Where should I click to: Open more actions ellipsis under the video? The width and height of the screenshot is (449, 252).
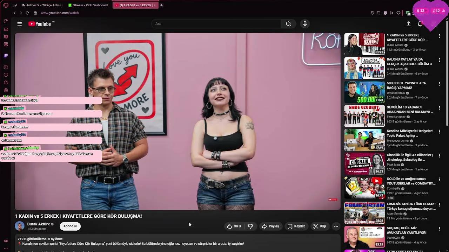click(336, 226)
